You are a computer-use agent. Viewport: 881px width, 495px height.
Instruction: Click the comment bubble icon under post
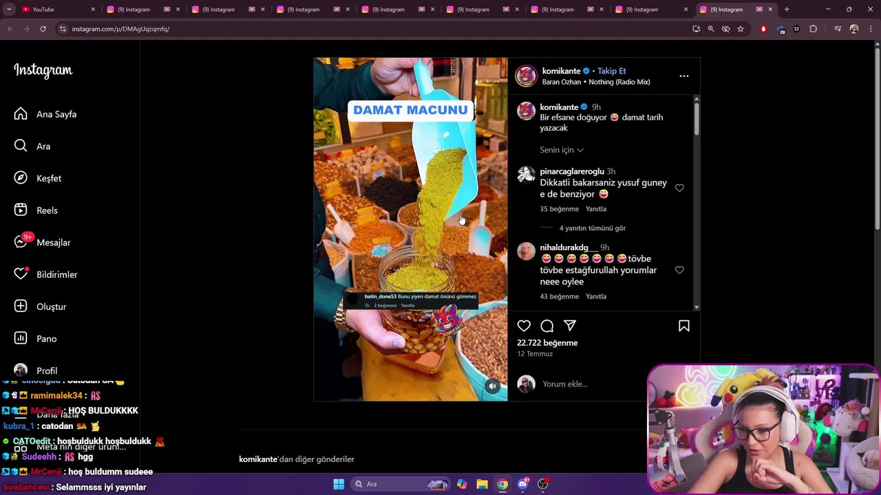(x=547, y=326)
